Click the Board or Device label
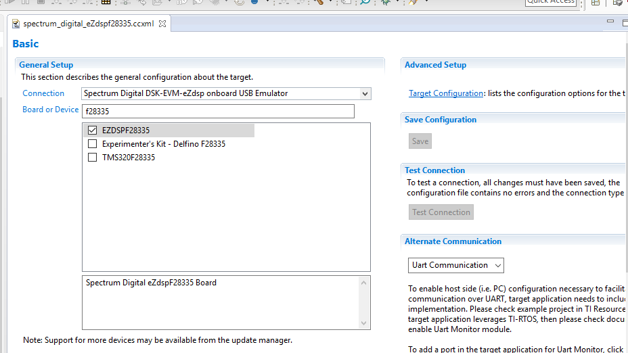Viewport: 628px width, 353px height. [51, 110]
